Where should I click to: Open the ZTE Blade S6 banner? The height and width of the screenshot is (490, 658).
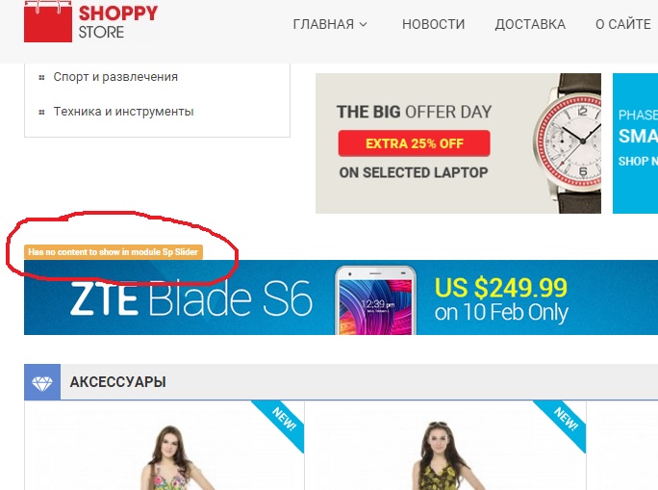pos(341,297)
